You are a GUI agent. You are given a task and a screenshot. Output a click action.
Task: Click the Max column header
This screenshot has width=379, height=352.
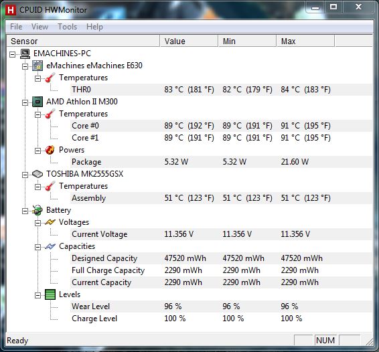[x=306, y=41]
